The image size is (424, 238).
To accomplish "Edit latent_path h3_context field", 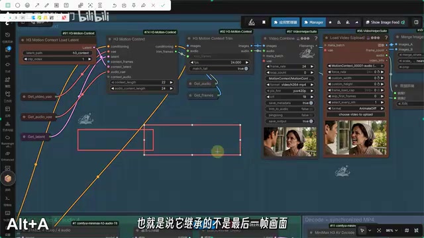I will (58, 53).
